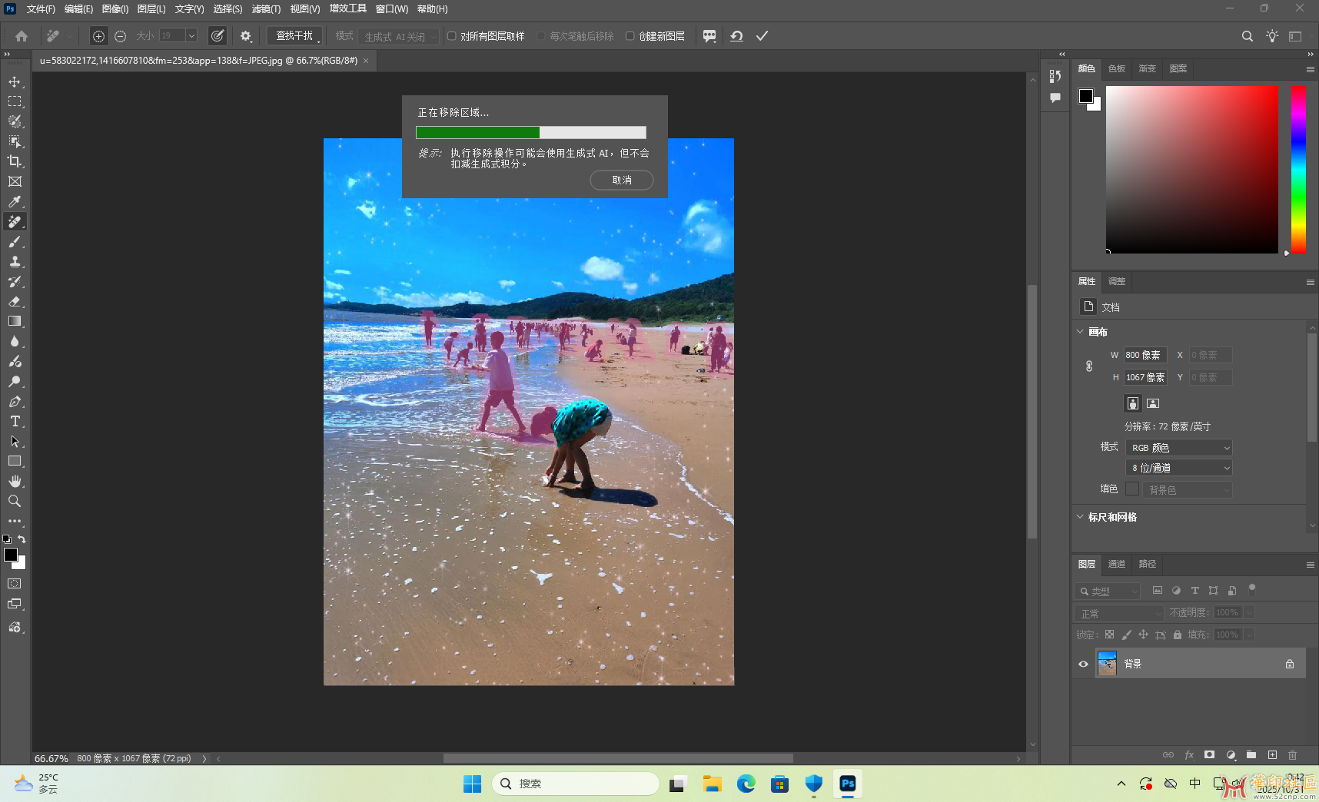This screenshot has height=802, width=1319.
Task: Click the Pen tool icon
Action: (15, 402)
